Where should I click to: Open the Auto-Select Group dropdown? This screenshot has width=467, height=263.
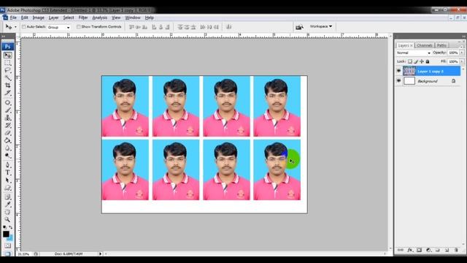point(58,27)
